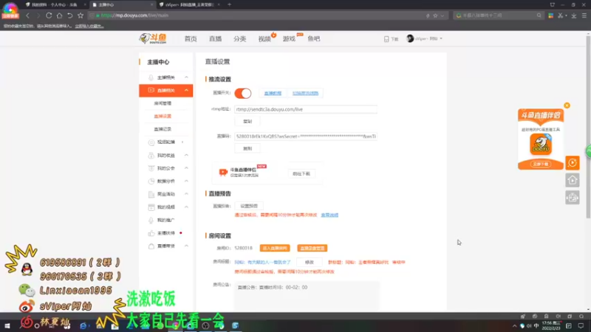Open the blue link after the preview warning

pos(329,215)
